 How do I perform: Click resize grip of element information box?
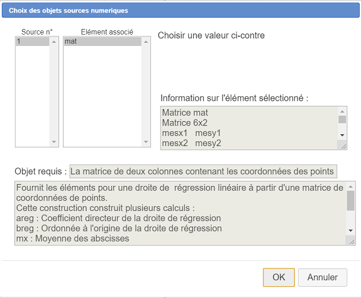tap(343, 146)
